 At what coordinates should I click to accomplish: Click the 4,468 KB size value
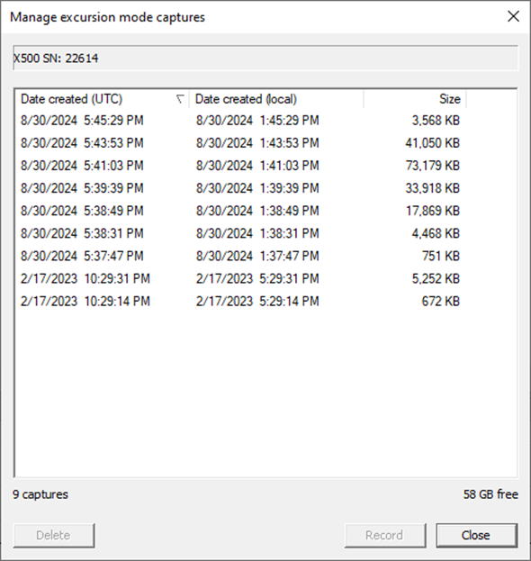436,233
